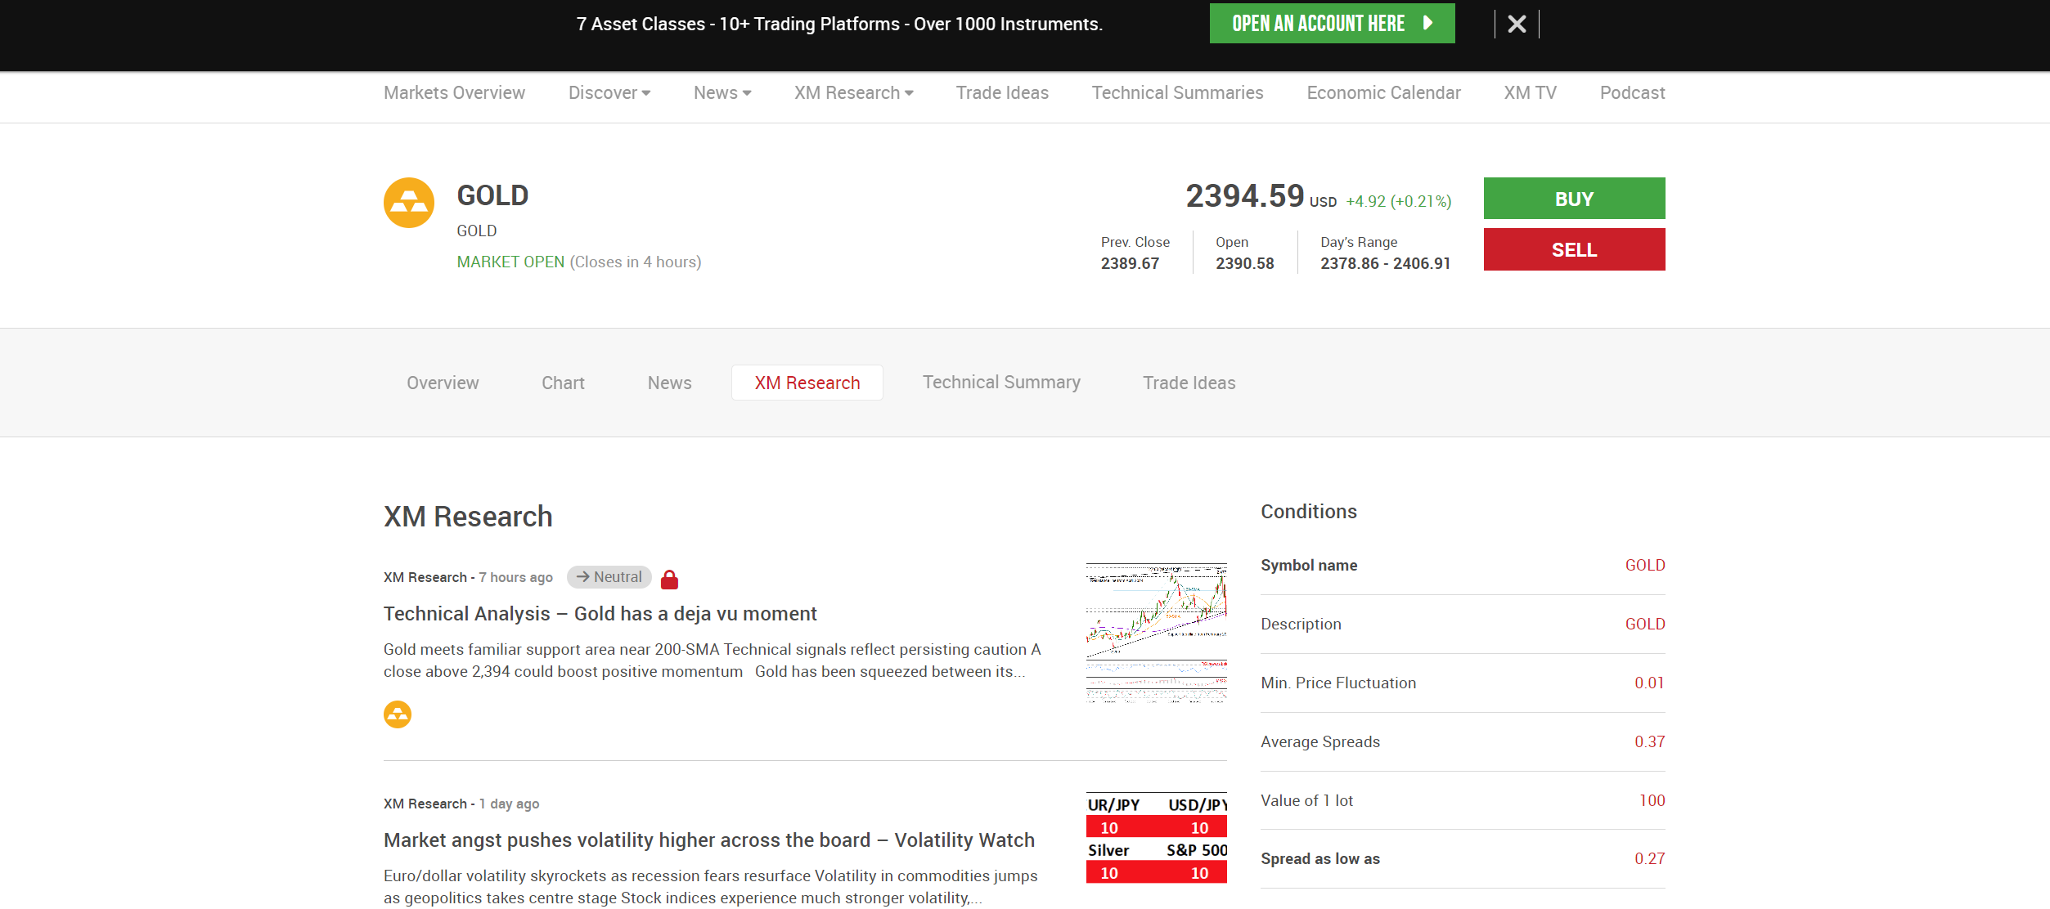2050x909 pixels.
Task: Click the small gold icon under first article
Action: pos(398,714)
